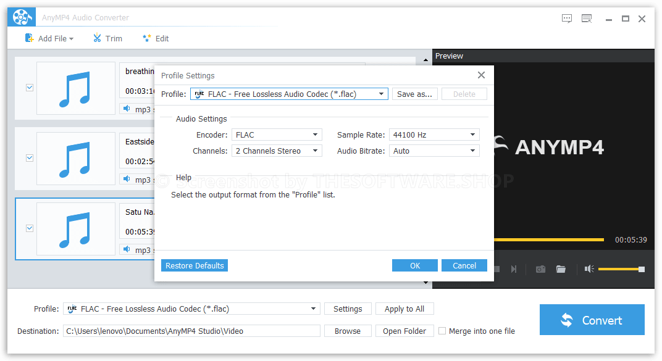The image size is (662, 361).
Task: Click the speaker icon on Satu Na track
Action: [127, 250]
